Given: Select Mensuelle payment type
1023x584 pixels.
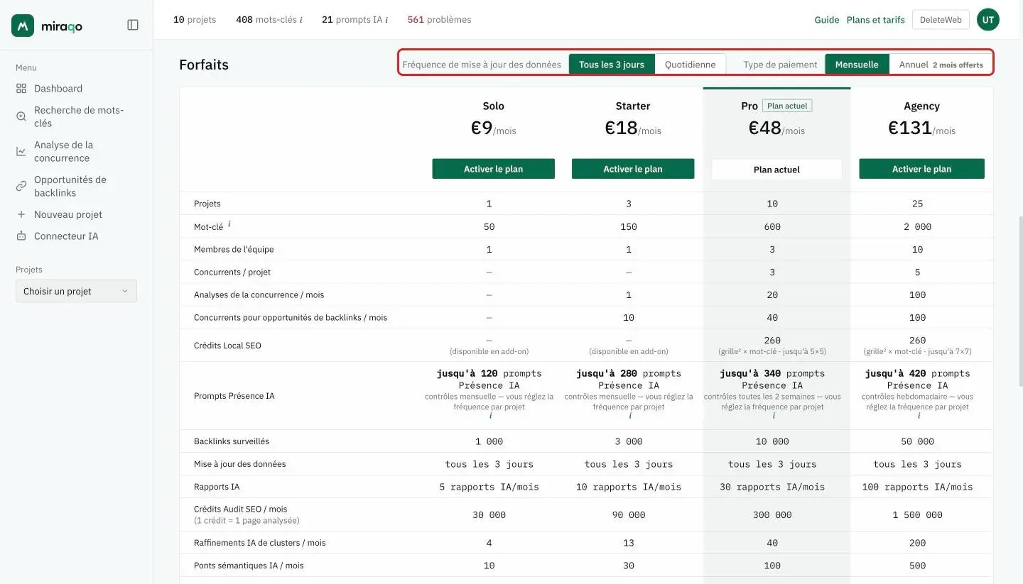Looking at the screenshot, I should pyautogui.click(x=857, y=64).
